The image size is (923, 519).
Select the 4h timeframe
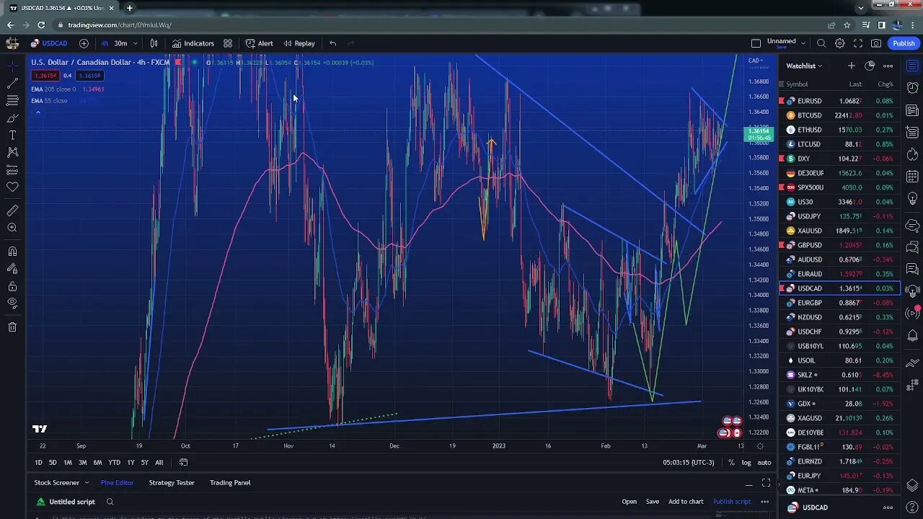[105, 43]
